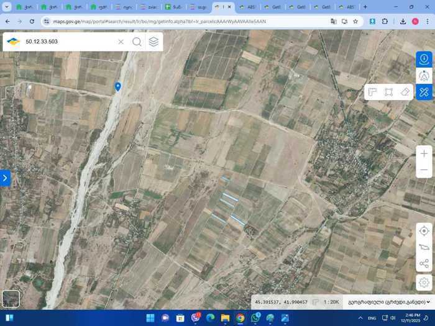The width and height of the screenshot is (435, 326).
Task: Click the eraser to clear measurements
Action: tap(405, 92)
